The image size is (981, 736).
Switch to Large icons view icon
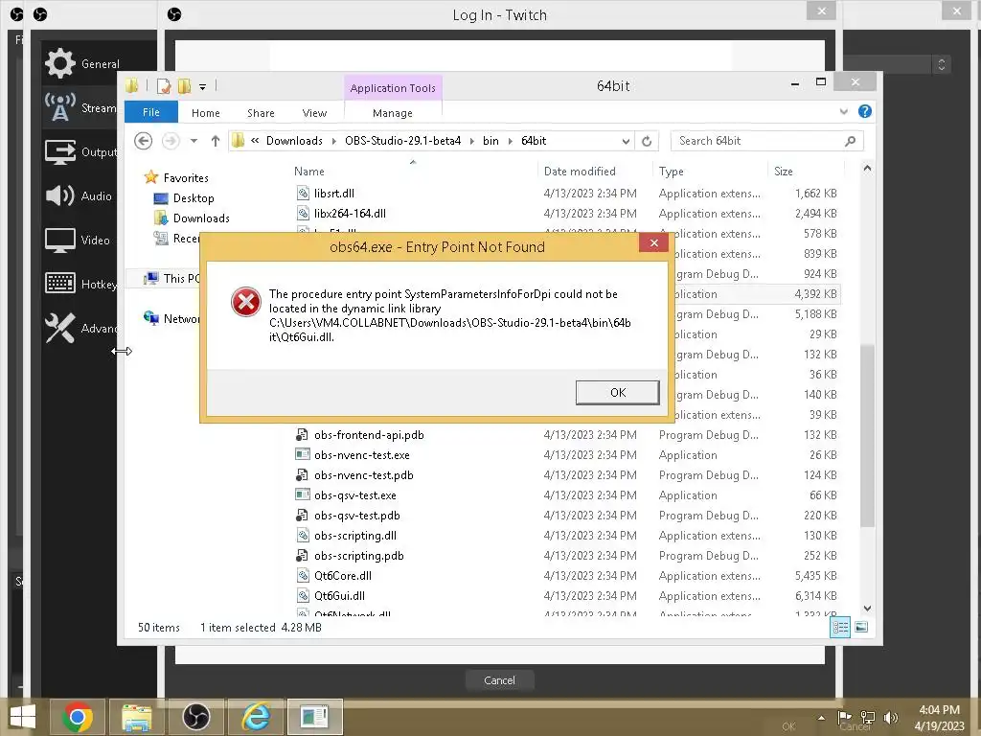pyautogui.click(x=861, y=627)
